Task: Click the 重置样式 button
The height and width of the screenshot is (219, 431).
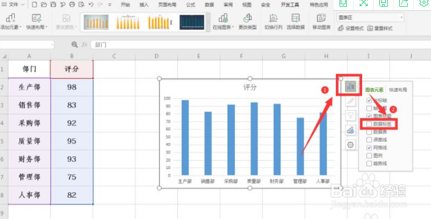Action: (x=380, y=28)
